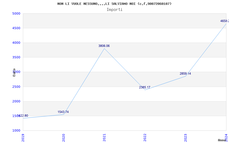The image size is (229, 143).
Task: Click the Importi subtitle
Action: [114, 10]
